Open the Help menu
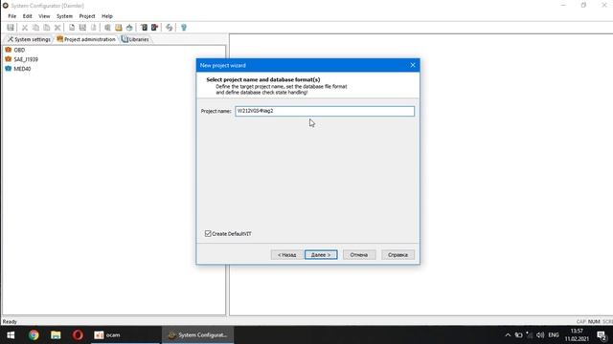This screenshot has width=613, height=344. point(107,16)
